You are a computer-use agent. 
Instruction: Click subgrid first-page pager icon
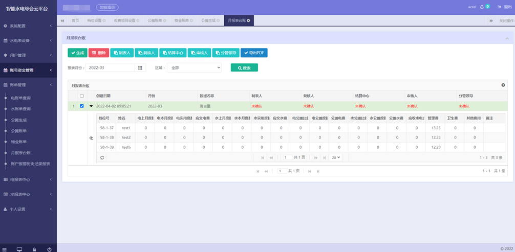(x=263, y=158)
